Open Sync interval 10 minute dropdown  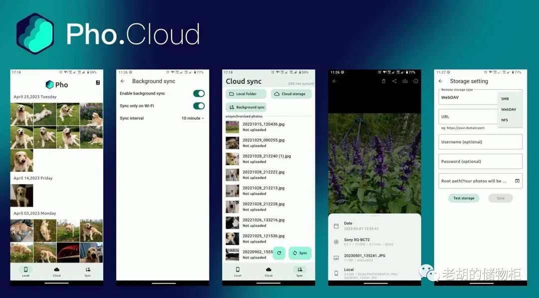coord(193,118)
